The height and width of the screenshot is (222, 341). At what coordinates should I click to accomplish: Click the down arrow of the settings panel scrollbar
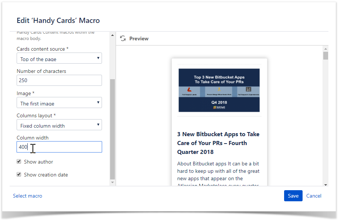[x=113, y=182]
